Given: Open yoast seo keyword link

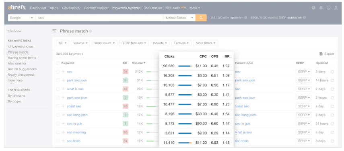Looking at the screenshot, I should click(x=74, y=106).
